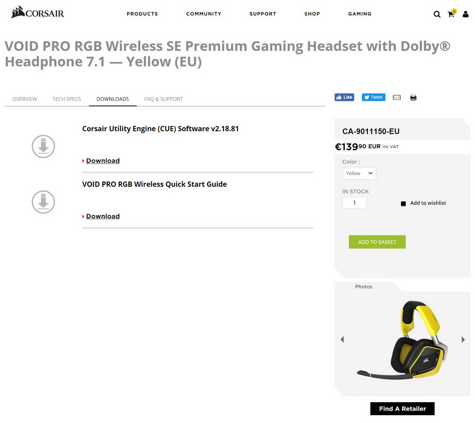Open the Products menu
Screen dimensions: 475x423
(142, 14)
